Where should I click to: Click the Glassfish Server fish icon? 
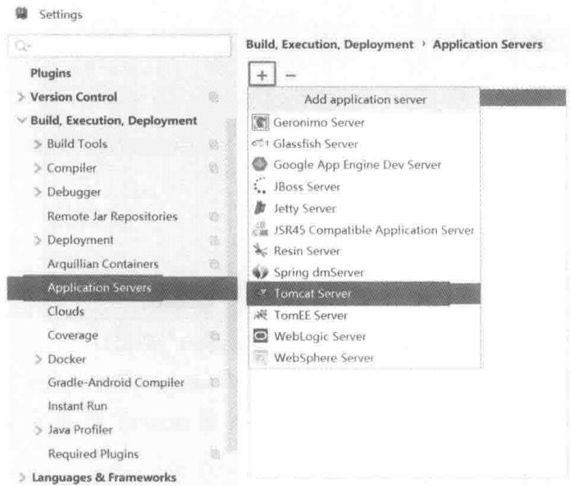pyautogui.click(x=260, y=143)
